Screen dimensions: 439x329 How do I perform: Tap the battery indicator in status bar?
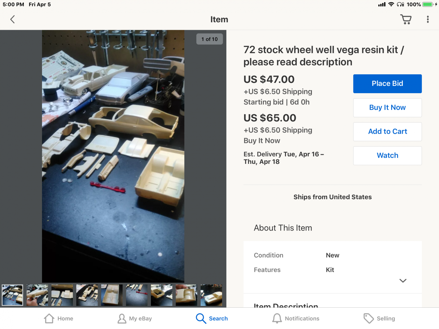point(427,5)
